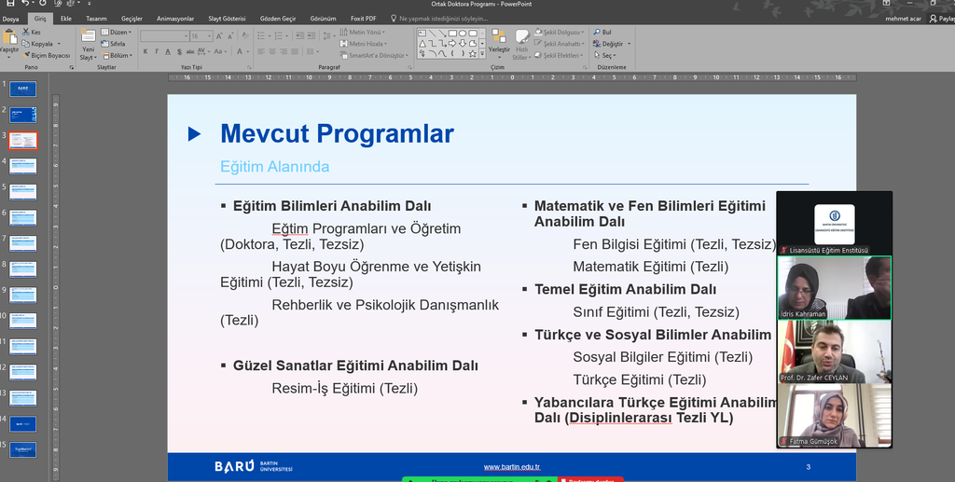Select the Biçim Boyacısı format painter
This screenshot has width=955, height=482.
click(46, 55)
